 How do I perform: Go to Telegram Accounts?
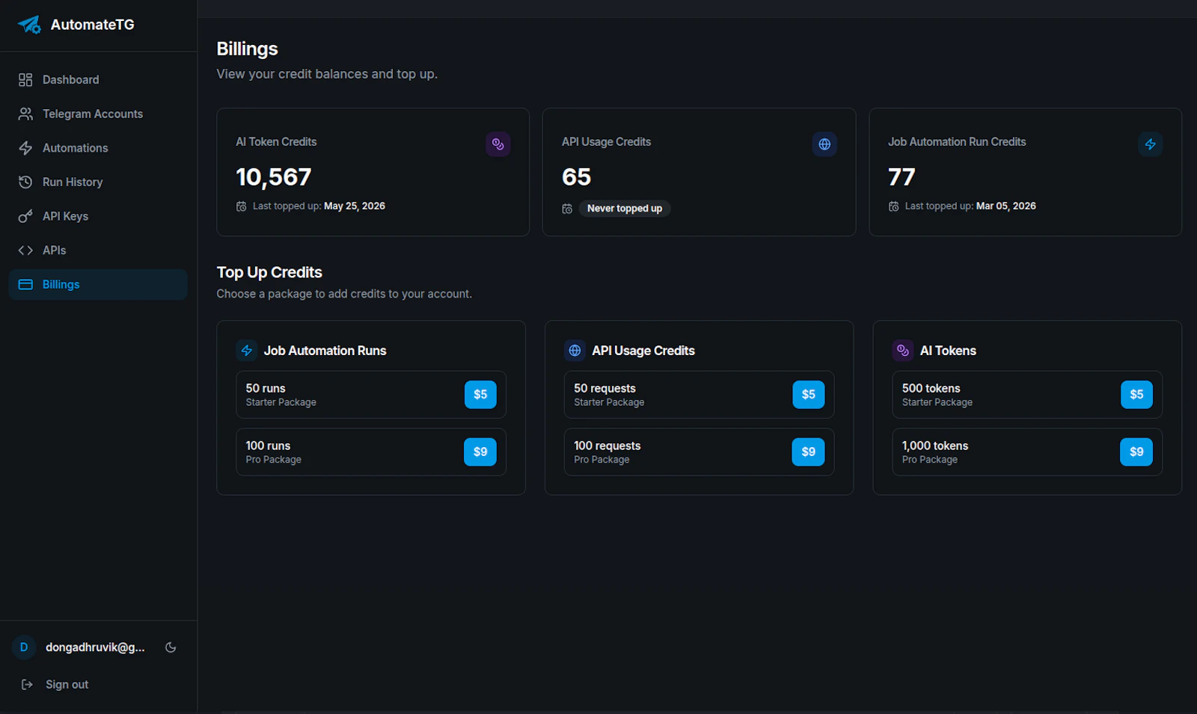[x=98, y=114]
